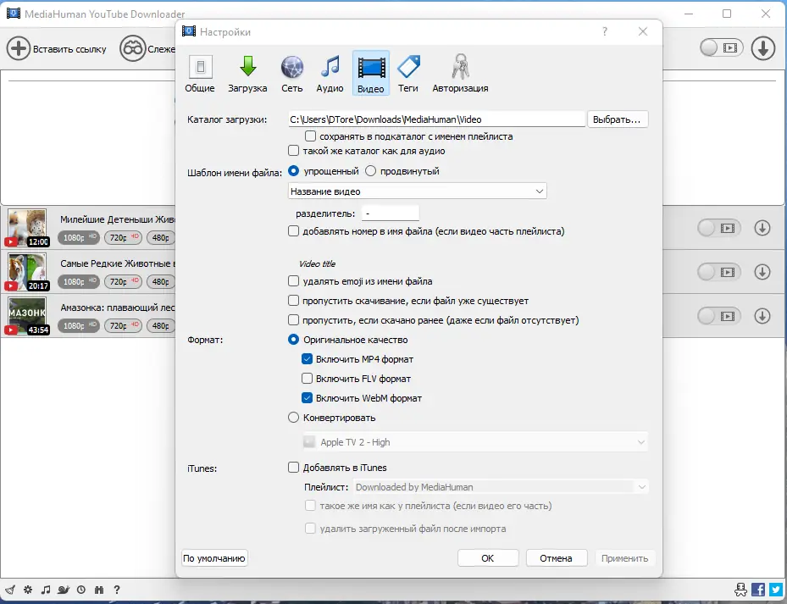Confirm settings with OK button
787x604 pixels.
(488, 558)
